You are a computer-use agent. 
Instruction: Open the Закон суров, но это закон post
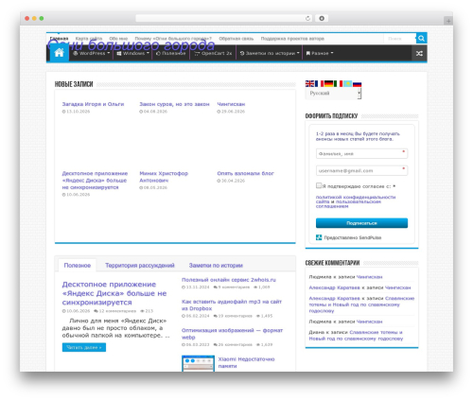[x=174, y=104]
